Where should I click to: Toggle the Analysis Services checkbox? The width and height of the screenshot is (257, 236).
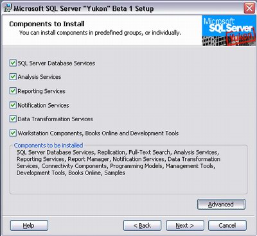(x=13, y=77)
